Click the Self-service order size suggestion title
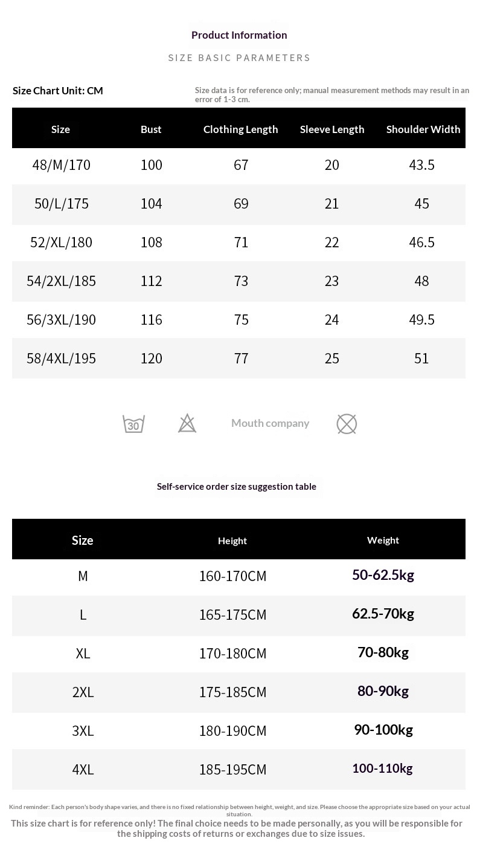This screenshot has width=477, height=858. pos(237,487)
